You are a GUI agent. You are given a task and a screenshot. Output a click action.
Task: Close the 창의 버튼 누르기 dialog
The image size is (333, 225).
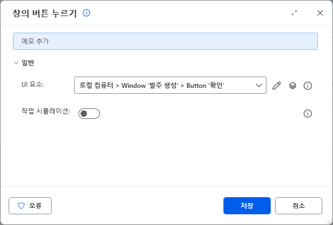[x=320, y=13]
